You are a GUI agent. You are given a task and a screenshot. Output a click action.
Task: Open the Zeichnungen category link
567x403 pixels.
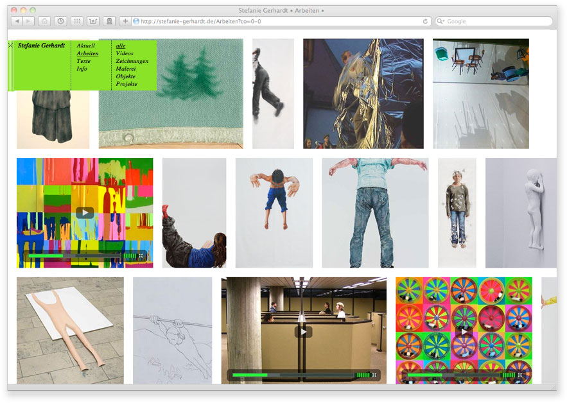(x=132, y=62)
